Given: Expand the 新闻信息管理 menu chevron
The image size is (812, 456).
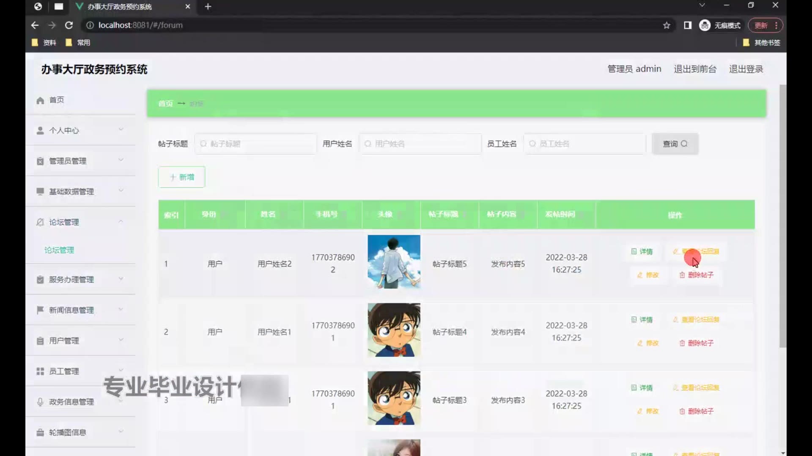Looking at the screenshot, I should 121,309.
